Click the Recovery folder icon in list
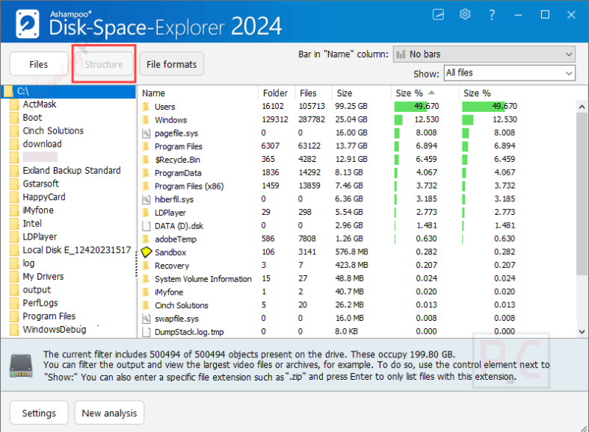This screenshot has height=432, width=589. tap(146, 266)
